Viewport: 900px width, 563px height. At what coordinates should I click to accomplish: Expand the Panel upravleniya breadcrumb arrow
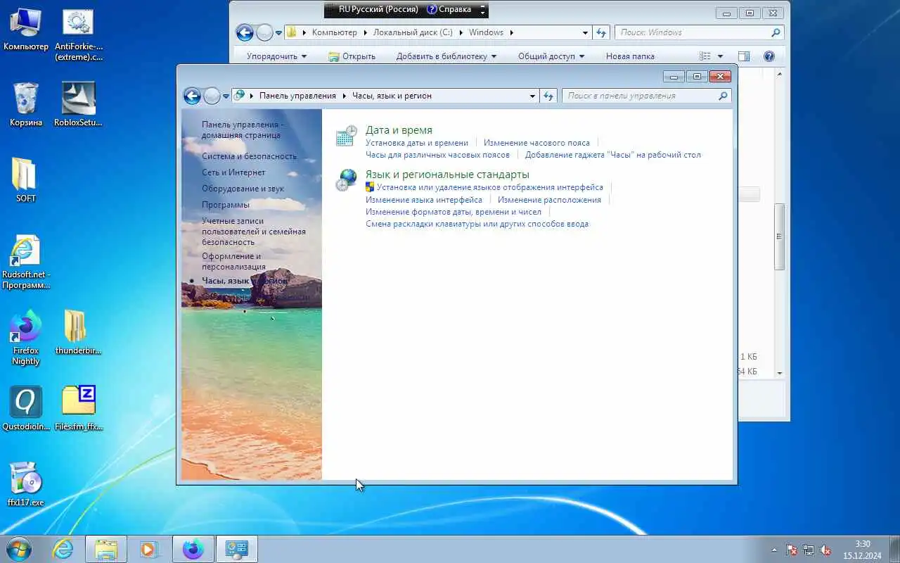tap(344, 96)
